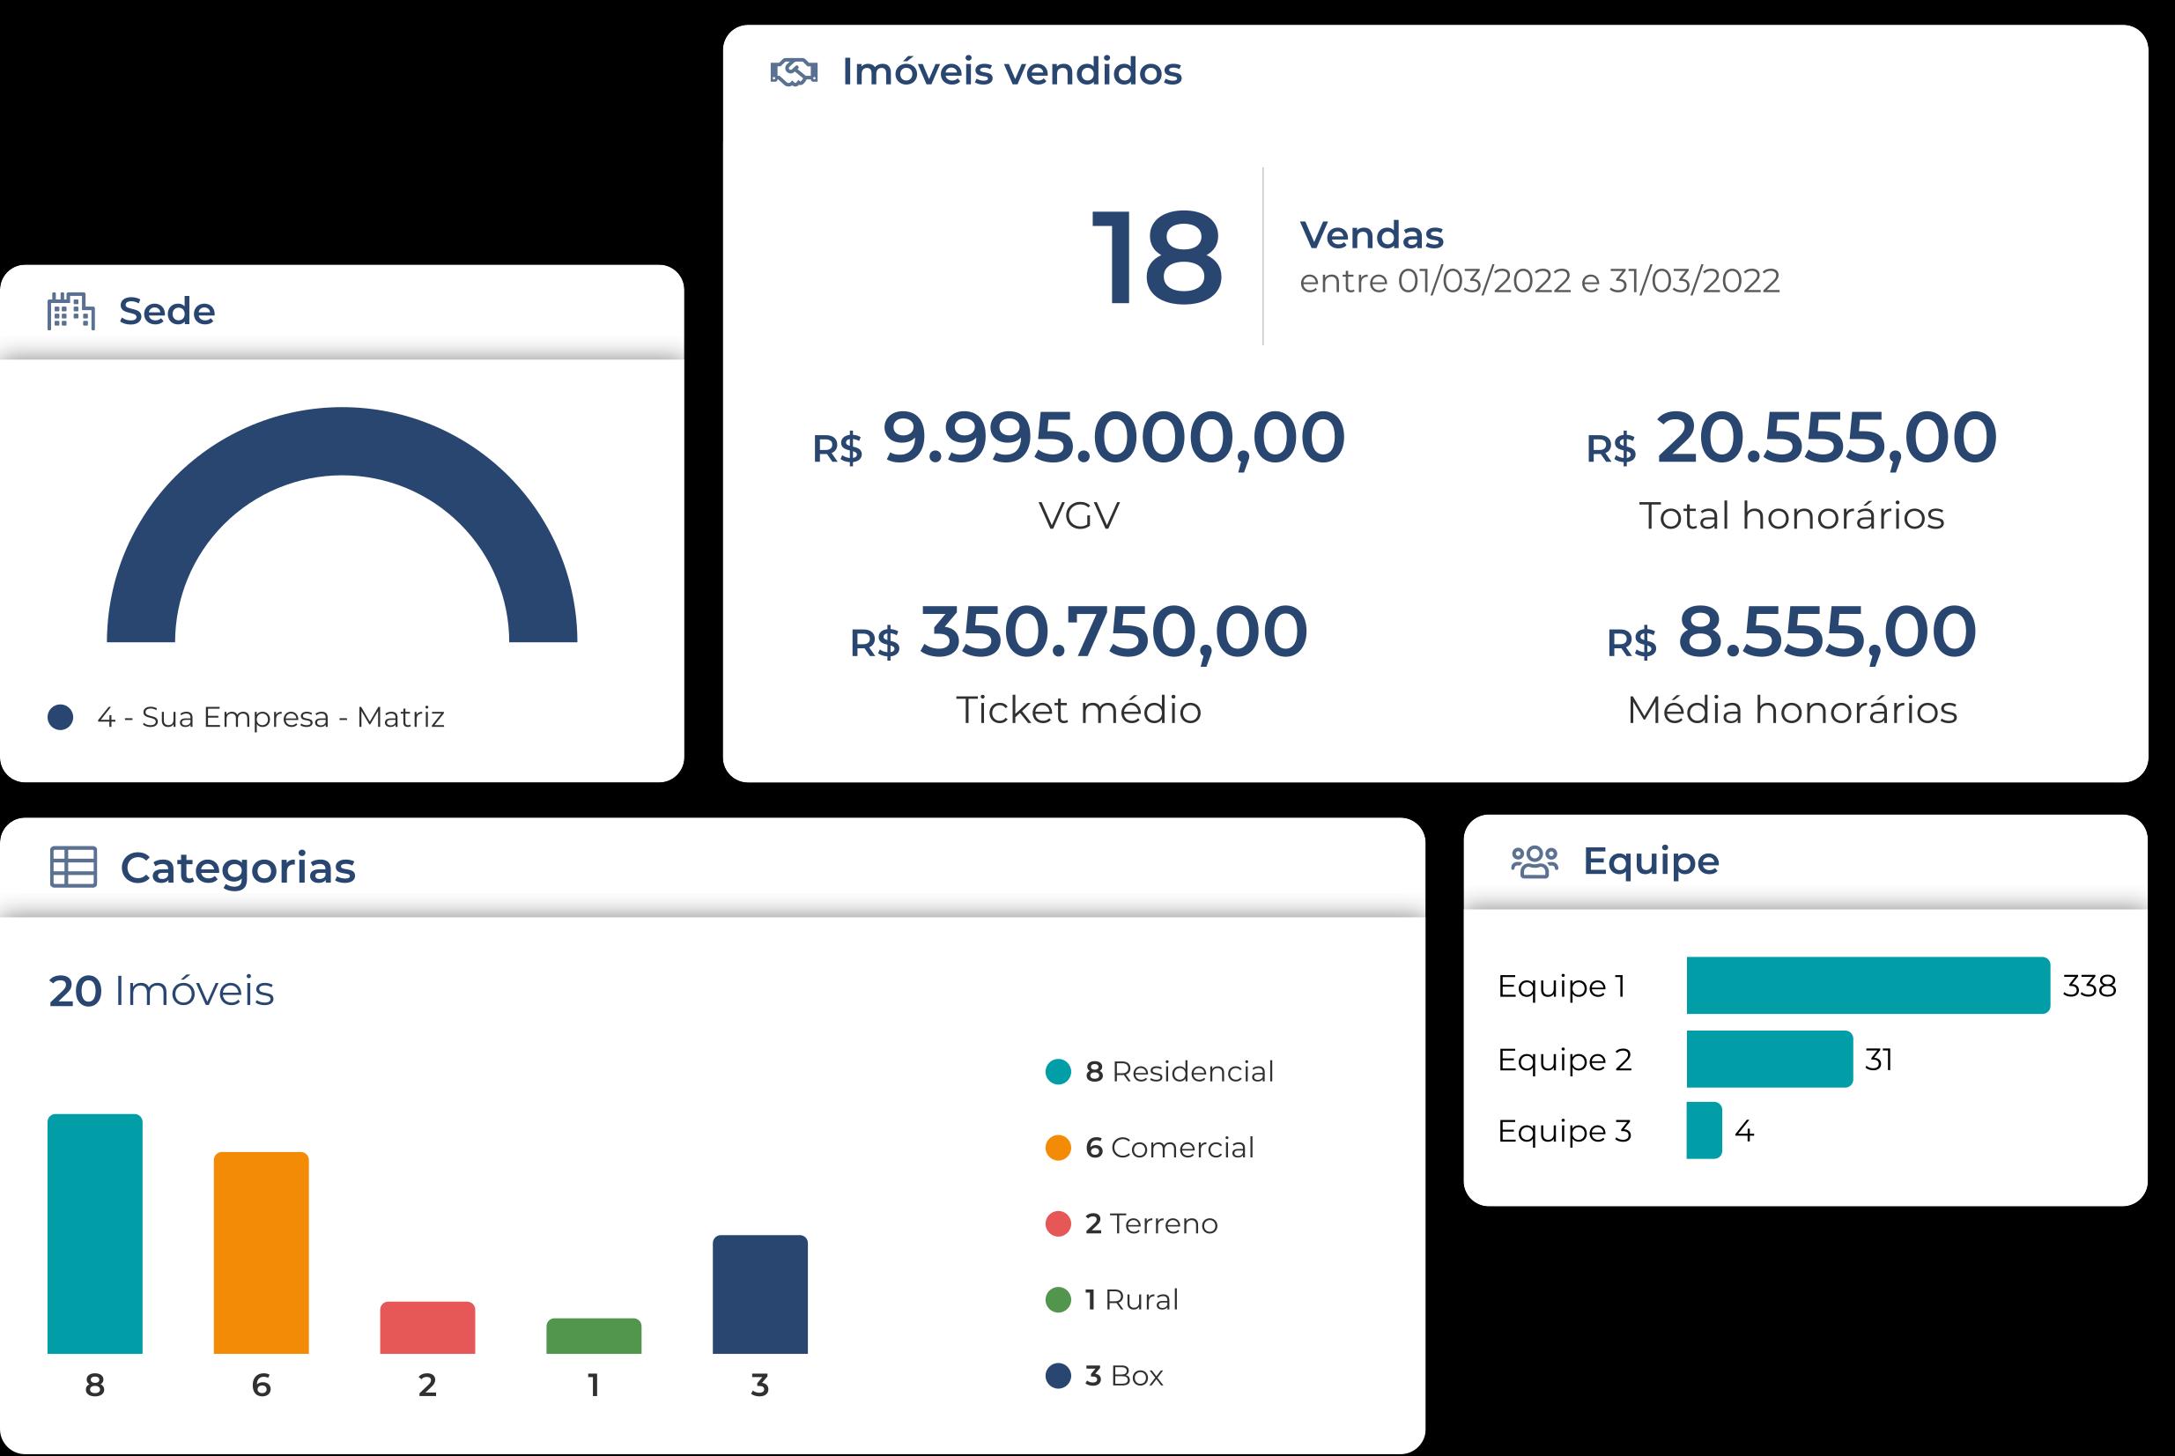The width and height of the screenshot is (2175, 1456).
Task: Click the Ticket médio label
Action: [x=1079, y=709]
